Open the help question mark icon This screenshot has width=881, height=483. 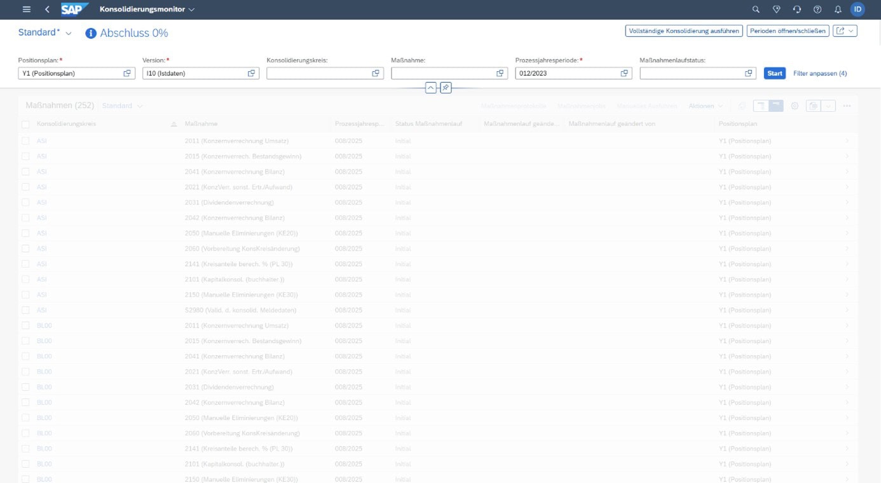tap(817, 10)
